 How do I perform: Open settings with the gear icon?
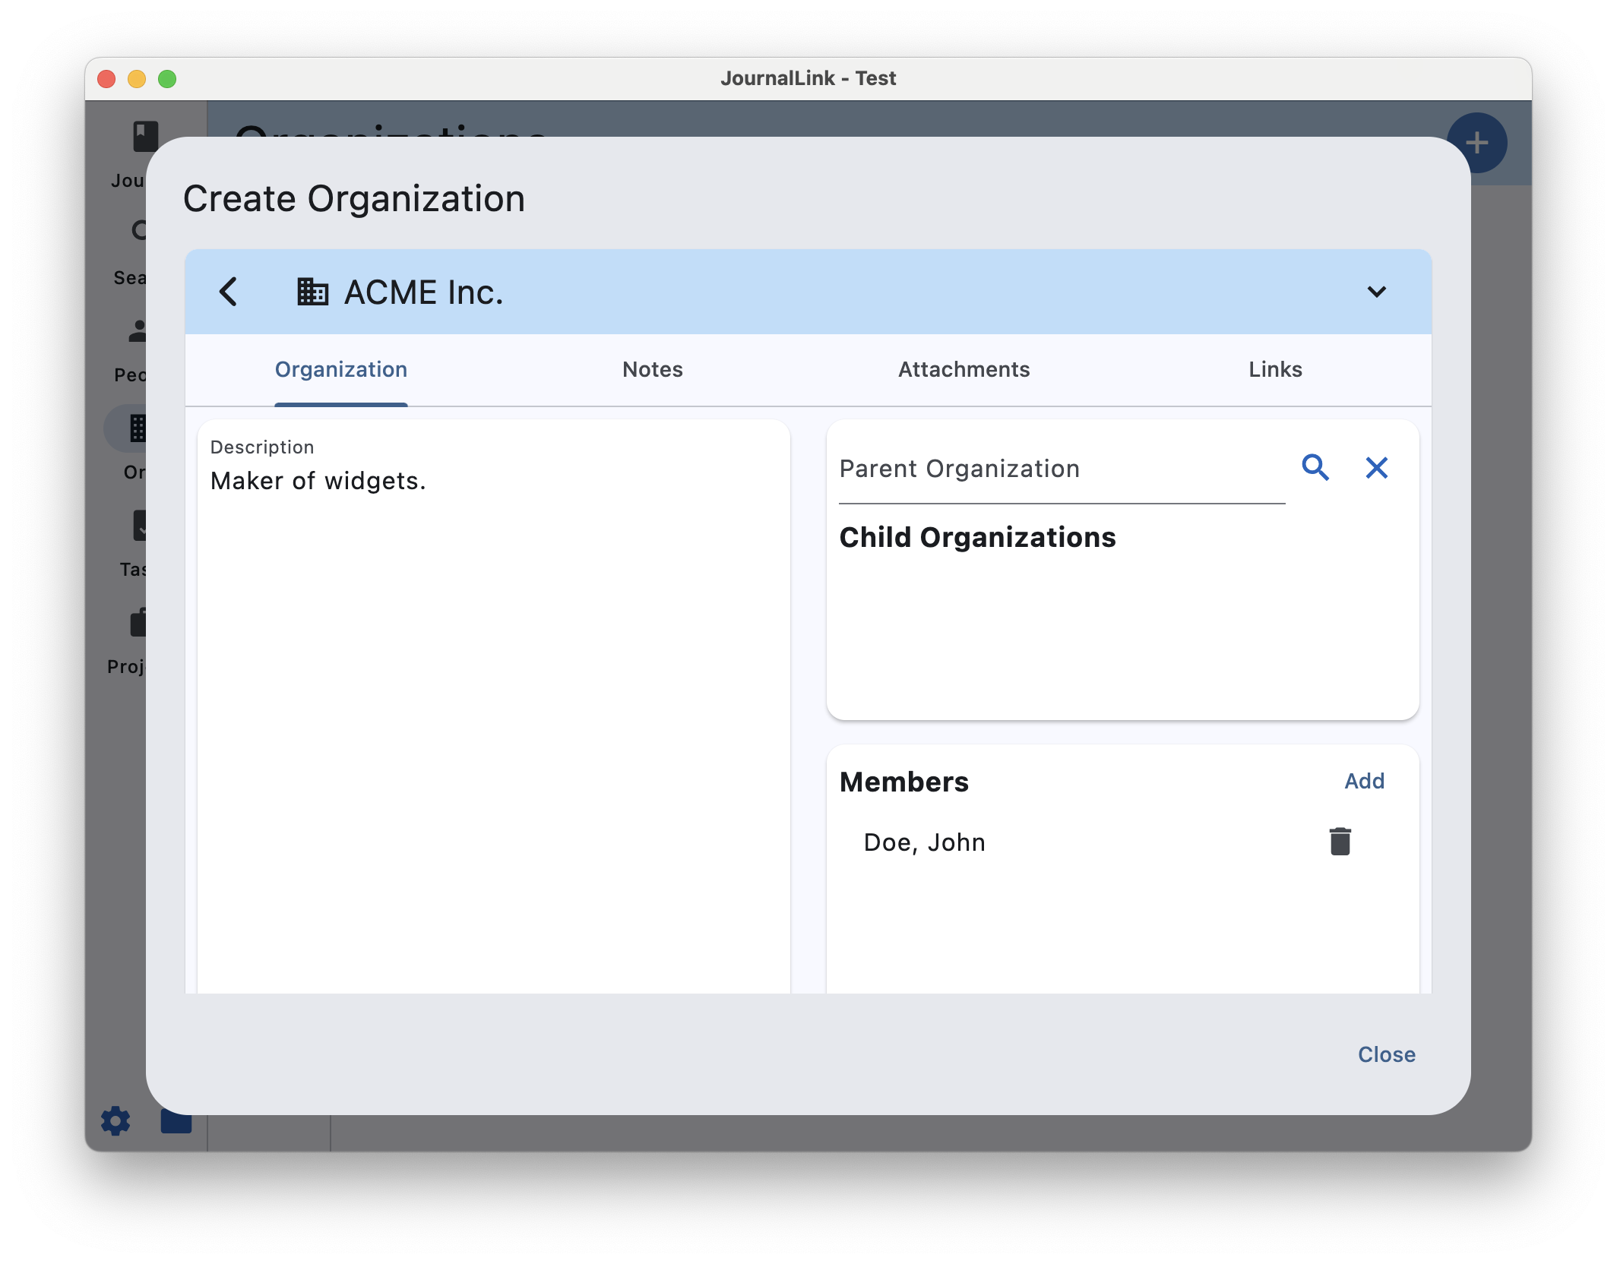pyautogui.click(x=115, y=1120)
